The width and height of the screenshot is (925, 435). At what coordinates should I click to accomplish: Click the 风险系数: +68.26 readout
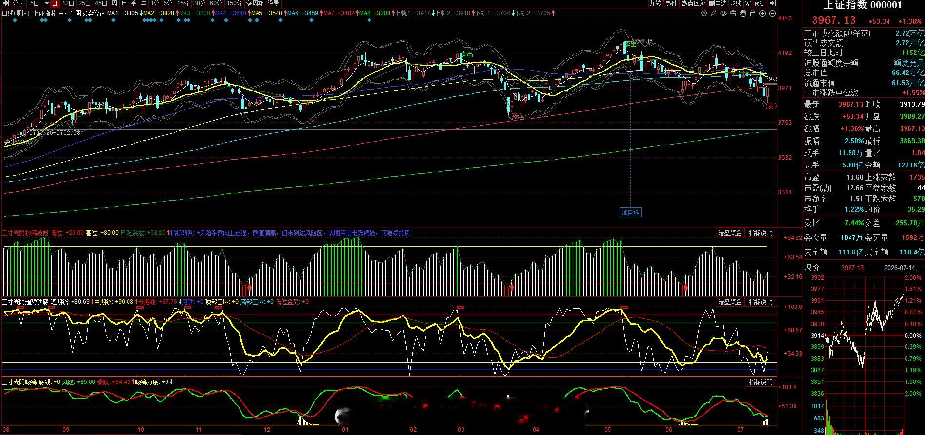(x=143, y=233)
